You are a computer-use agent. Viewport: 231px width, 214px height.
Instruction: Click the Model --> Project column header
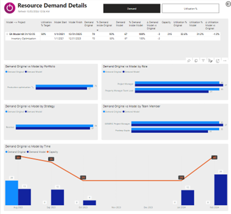click(16, 22)
